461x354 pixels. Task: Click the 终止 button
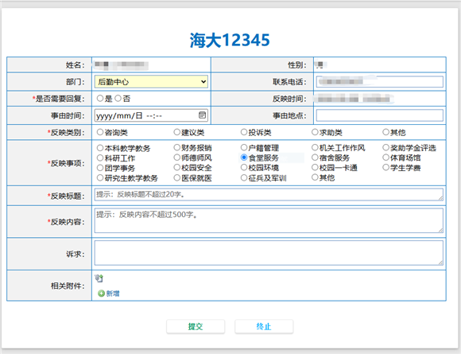coord(264,326)
